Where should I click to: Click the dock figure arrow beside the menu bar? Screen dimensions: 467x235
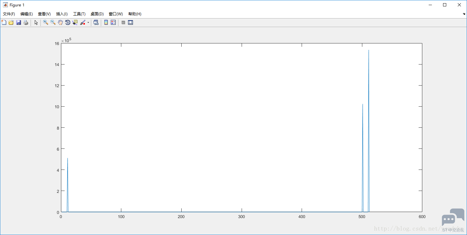click(x=464, y=14)
